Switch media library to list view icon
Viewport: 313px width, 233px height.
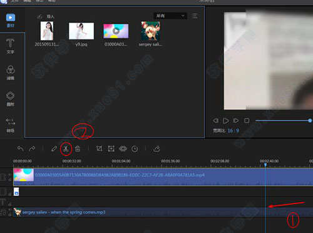coord(195,16)
